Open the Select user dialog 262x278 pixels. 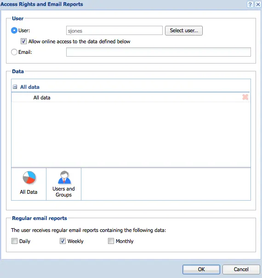click(184, 30)
